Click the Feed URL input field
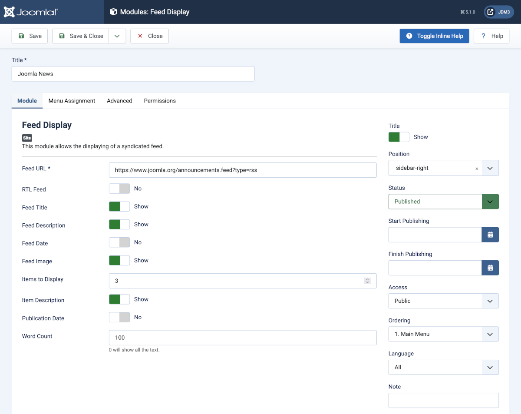 (242, 170)
